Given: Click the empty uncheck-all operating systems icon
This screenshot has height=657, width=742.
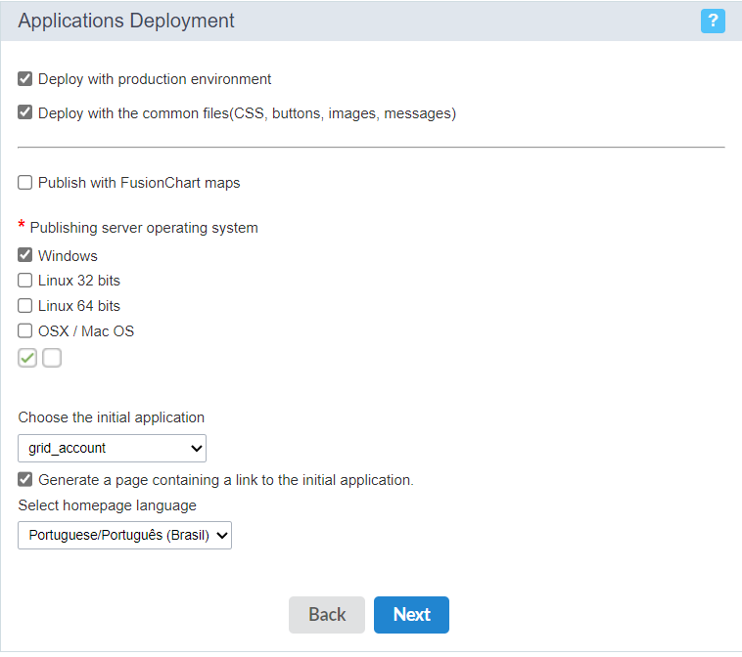Looking at the screenshot, I should point(52,358).
